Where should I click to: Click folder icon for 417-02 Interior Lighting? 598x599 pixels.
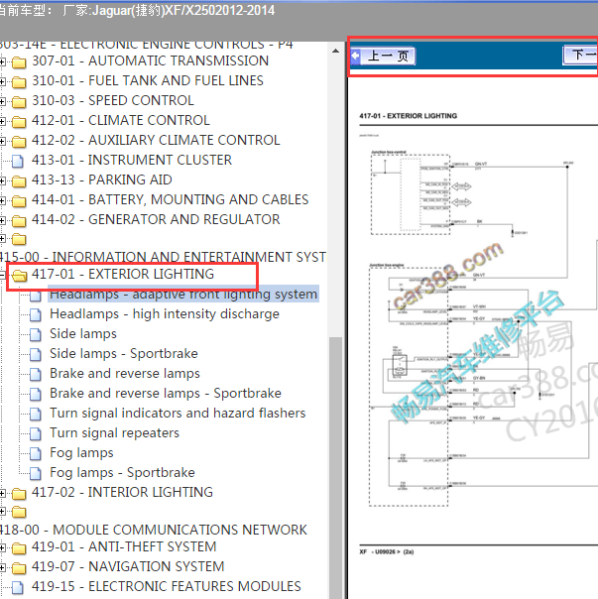[x=19, y=494]
